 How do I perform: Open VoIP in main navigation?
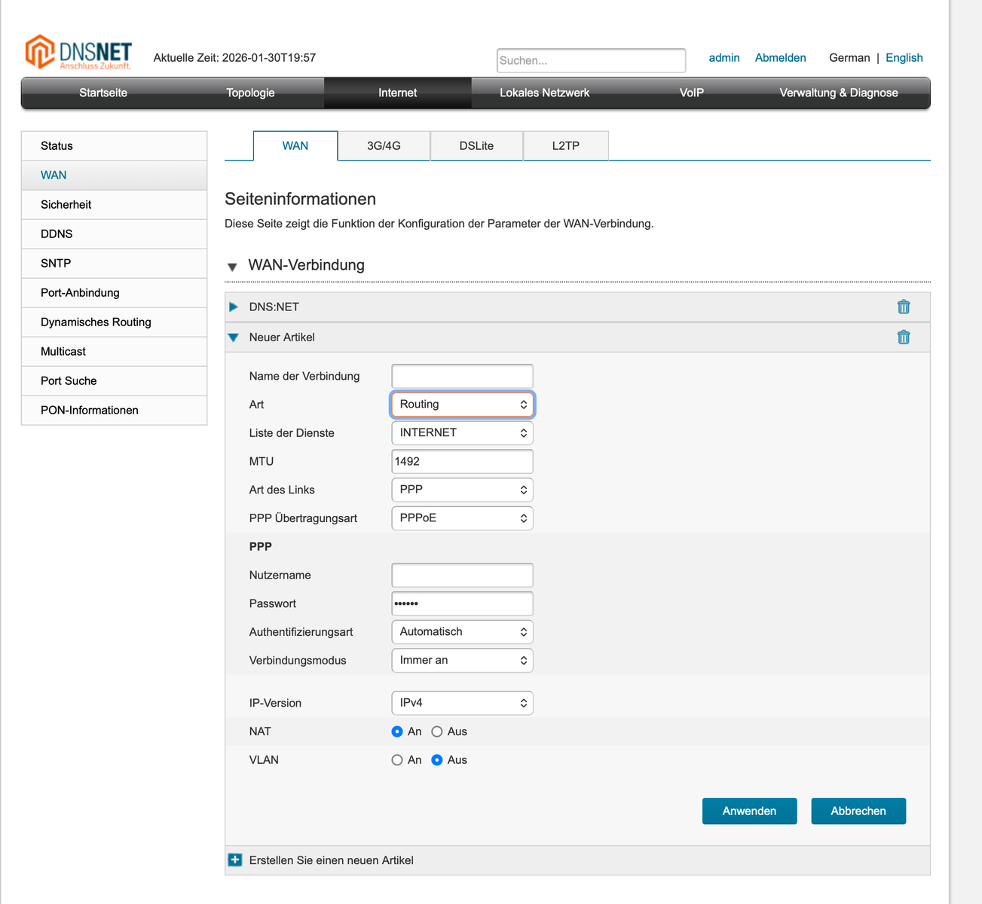click(691, 93)
